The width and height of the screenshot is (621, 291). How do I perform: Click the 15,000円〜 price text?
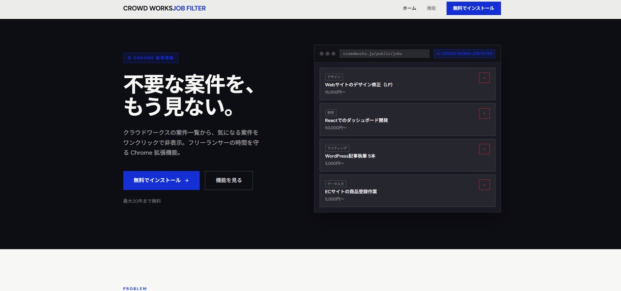tap(335, 92)
